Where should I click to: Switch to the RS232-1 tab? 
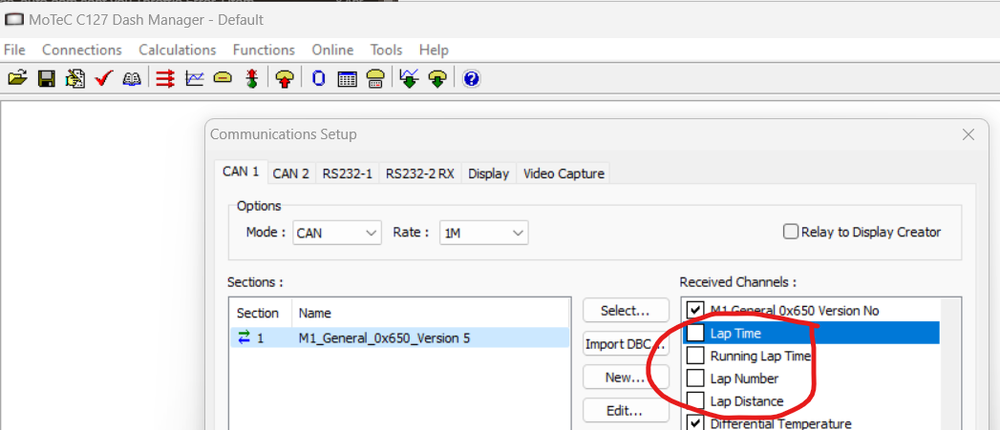[x=348, y=174]
